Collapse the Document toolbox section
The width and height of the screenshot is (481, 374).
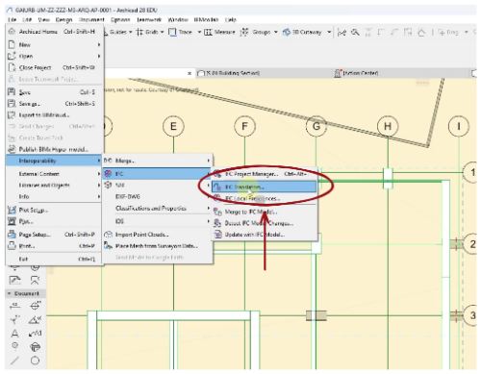[x=10, y=293]
